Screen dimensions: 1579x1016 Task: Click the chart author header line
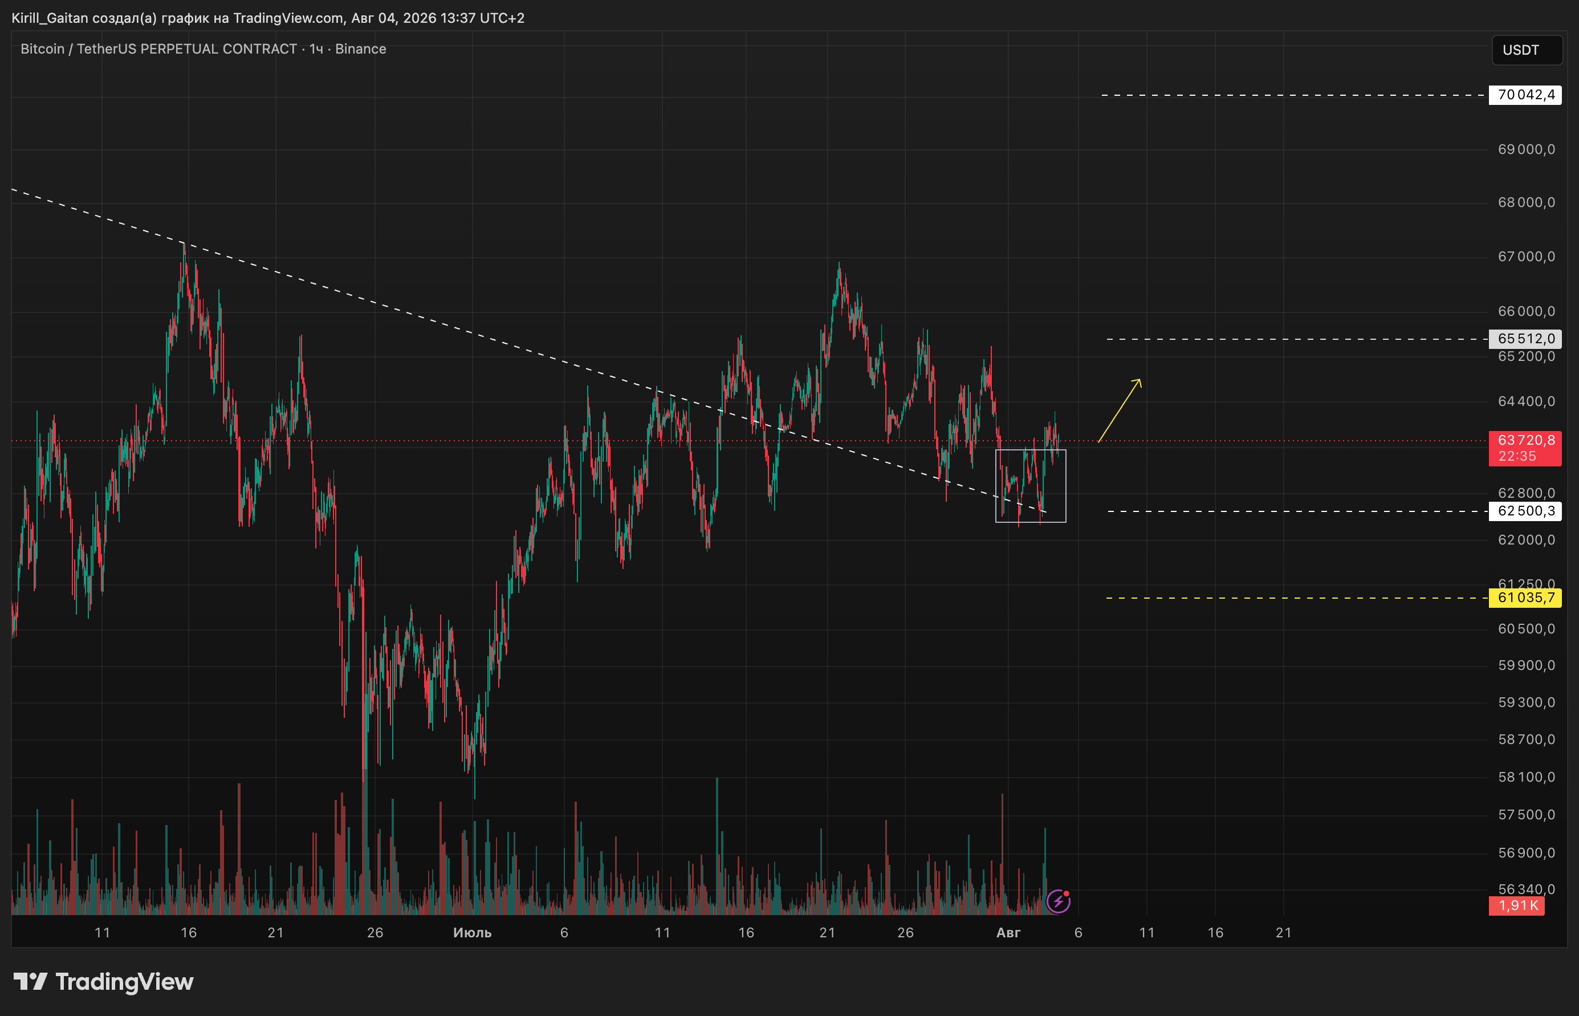tap(268, 18)
